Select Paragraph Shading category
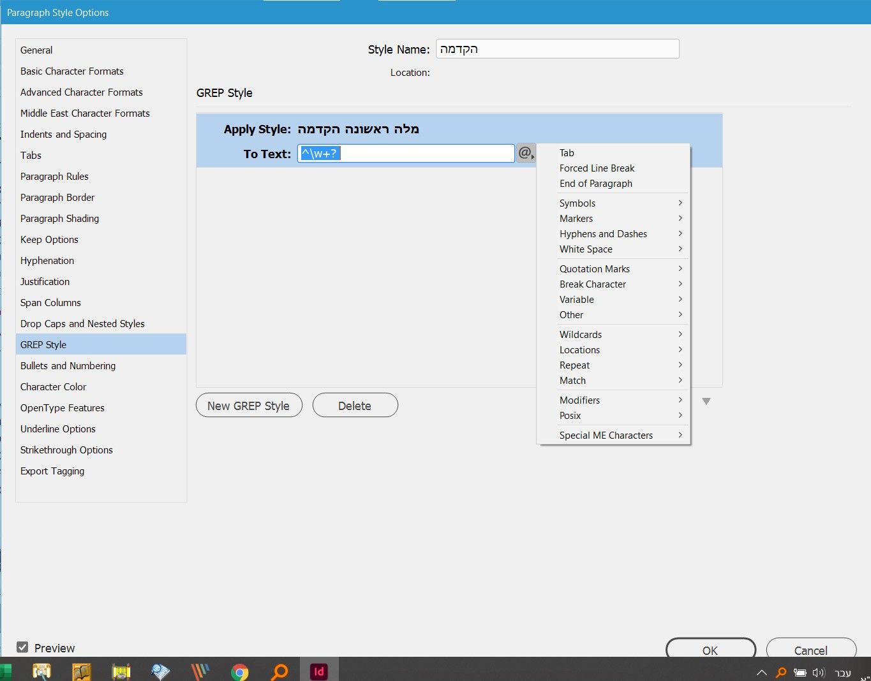Image resolution: width=871 pixels, height=681 pixels. click(x=101, y=219)
